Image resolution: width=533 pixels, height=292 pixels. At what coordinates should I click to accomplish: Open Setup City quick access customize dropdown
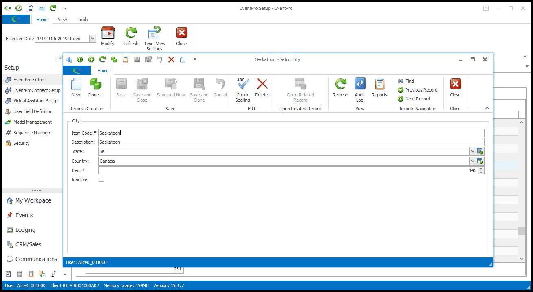[195, 59]
